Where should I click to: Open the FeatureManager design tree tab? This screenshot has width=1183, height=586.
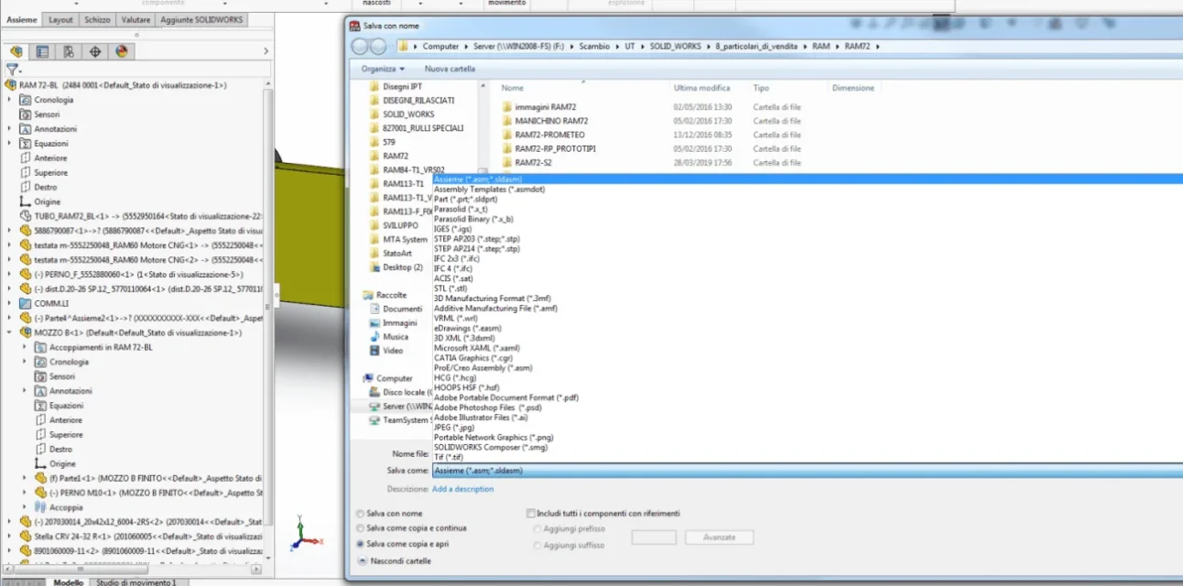(16, 51)
